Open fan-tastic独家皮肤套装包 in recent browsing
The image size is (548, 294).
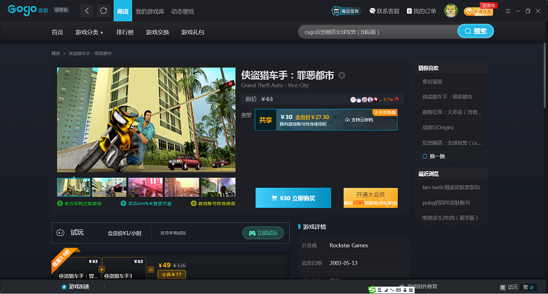click(x=451, y=187)
